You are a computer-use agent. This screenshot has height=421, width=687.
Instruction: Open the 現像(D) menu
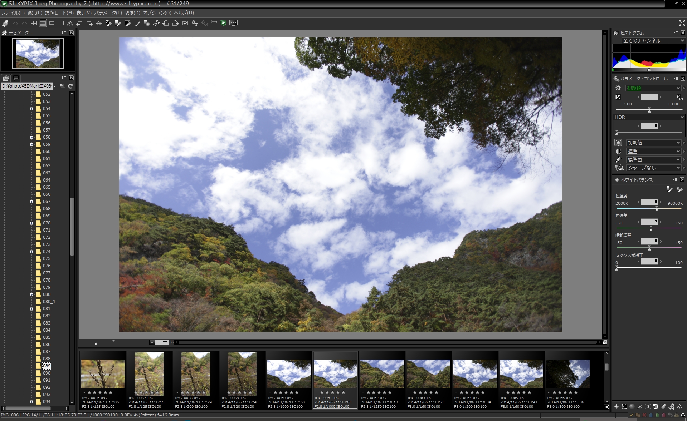(132, 13)
